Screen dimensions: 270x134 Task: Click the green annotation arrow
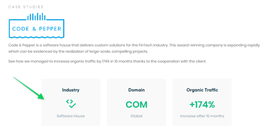point(29,88)
